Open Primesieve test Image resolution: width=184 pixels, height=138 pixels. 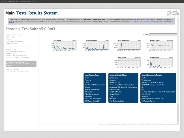tap(114, 78)
